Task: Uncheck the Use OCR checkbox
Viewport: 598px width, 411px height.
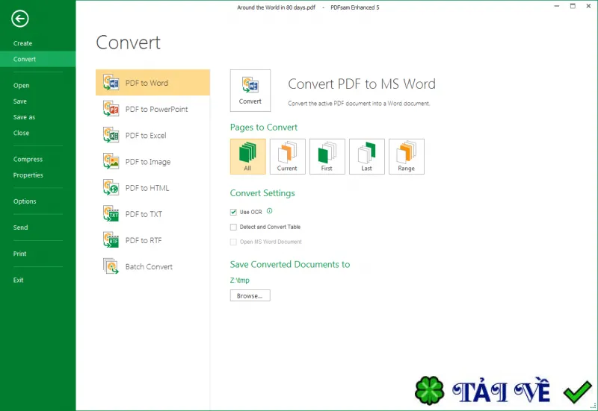Action: click(233, 212)
